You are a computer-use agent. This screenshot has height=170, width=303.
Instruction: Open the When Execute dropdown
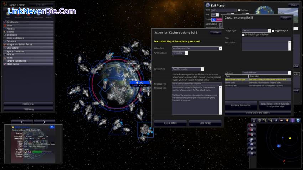pyautogui.click(x=180, y=53)
